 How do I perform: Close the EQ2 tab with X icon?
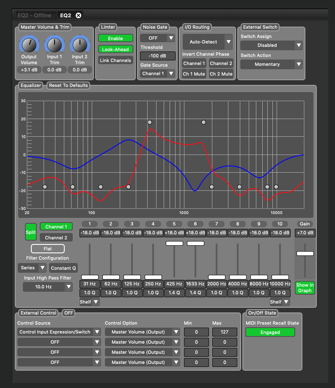(x=78, y=16)
